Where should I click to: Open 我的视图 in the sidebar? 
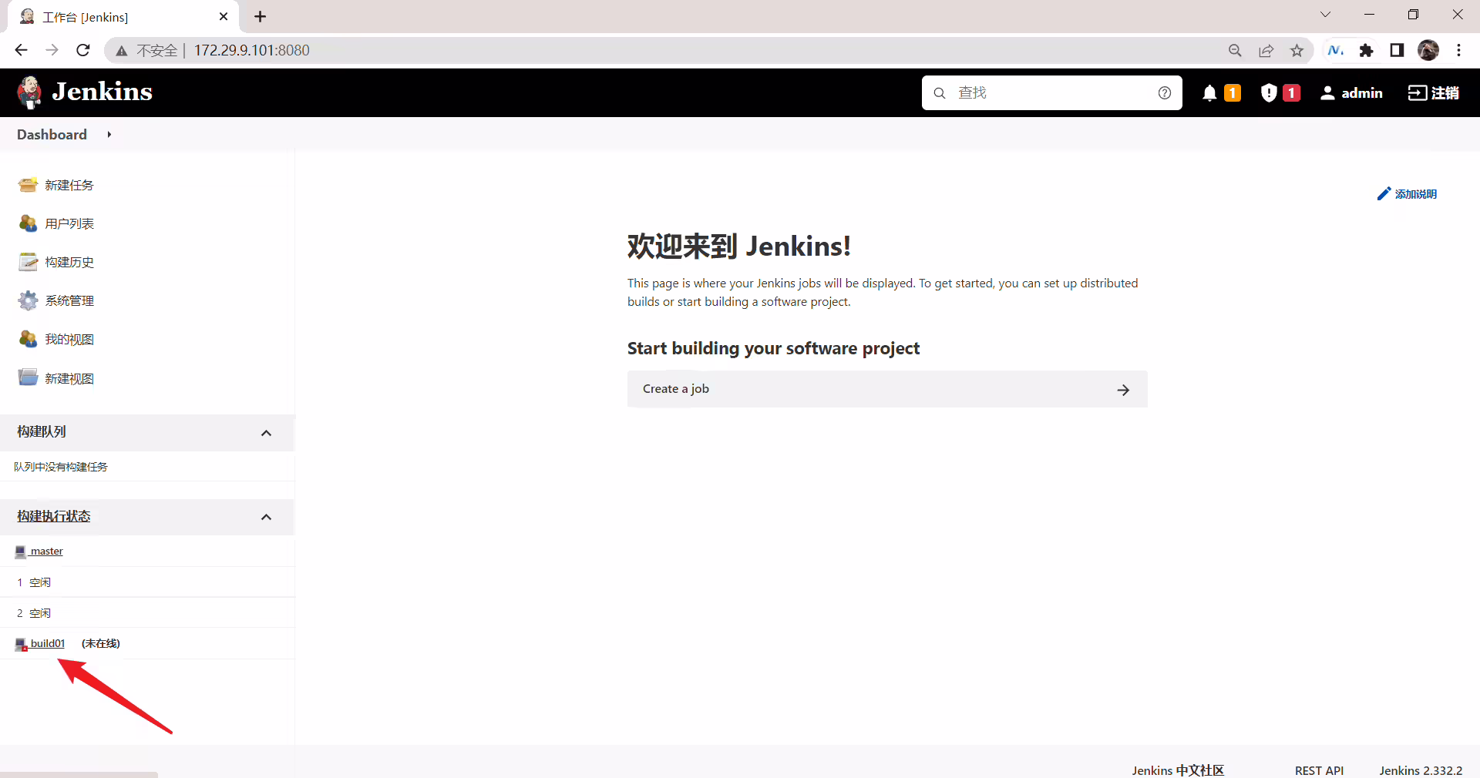(69, 339)
